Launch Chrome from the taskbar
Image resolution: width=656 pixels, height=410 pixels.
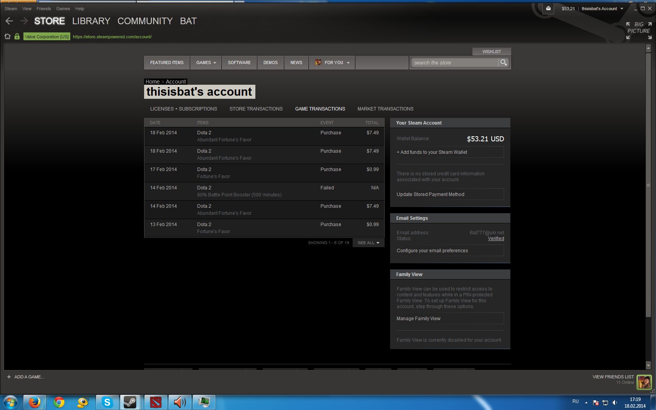coord(59,402)
